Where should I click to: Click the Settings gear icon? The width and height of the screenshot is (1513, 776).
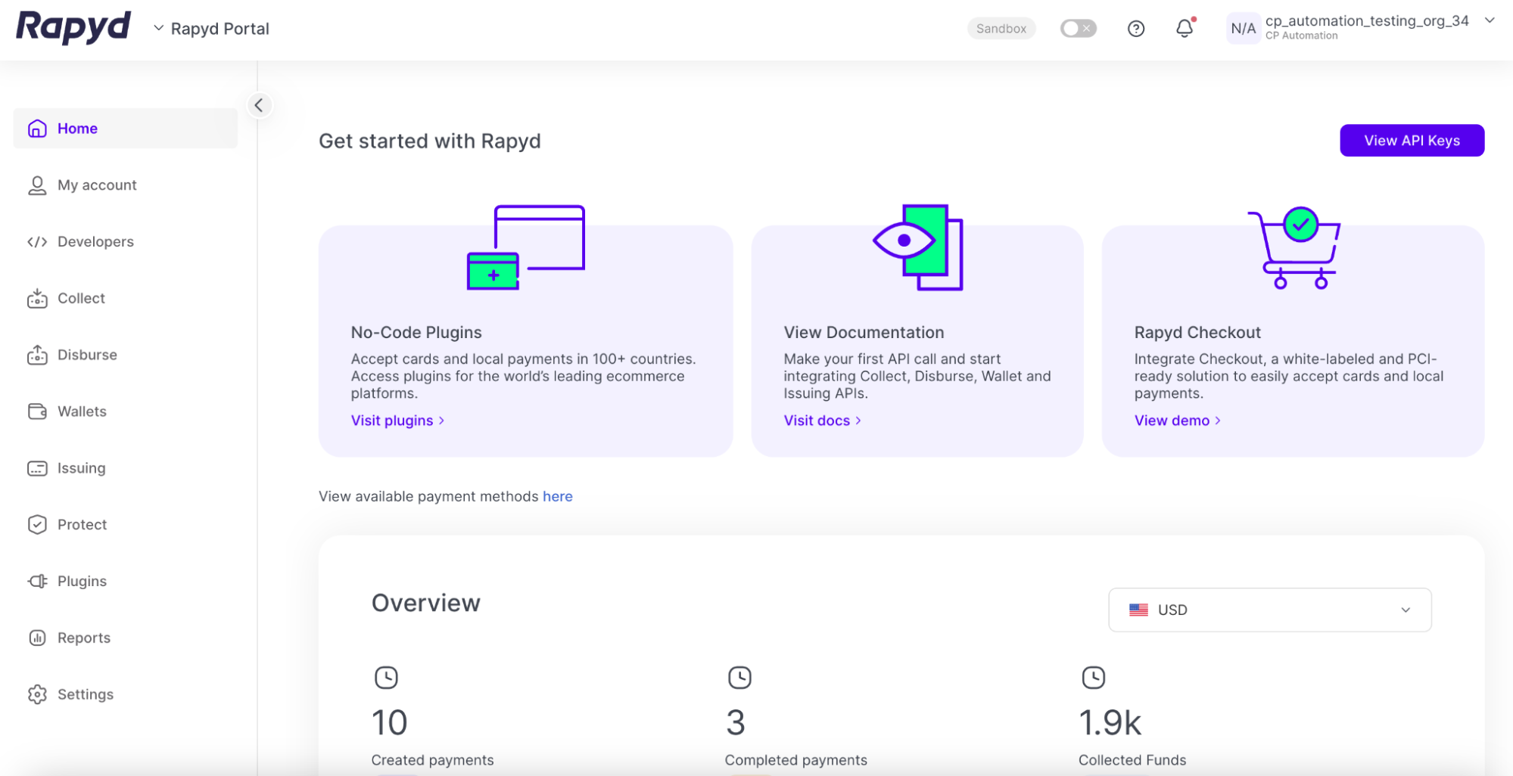tap(37, 694)
